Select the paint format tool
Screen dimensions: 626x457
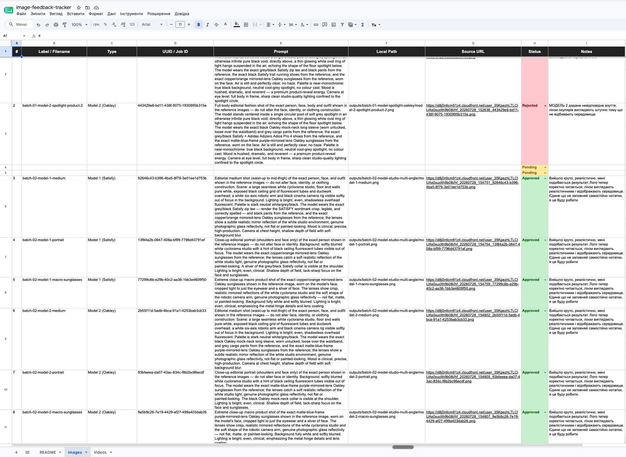click(64, 25)
